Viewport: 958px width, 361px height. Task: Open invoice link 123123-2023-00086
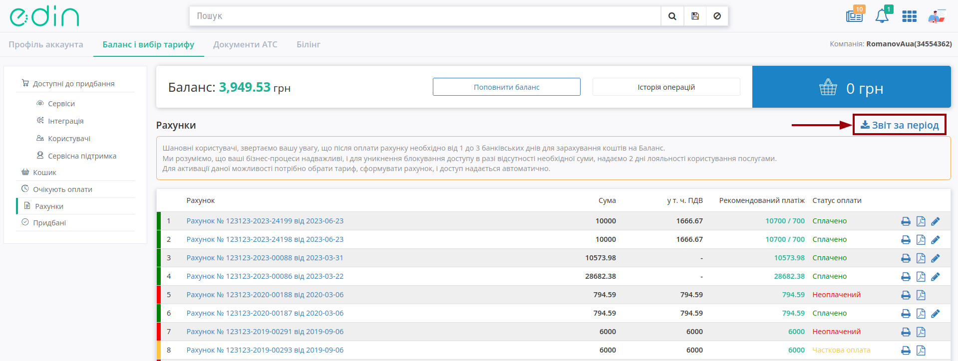coord(265,276)
